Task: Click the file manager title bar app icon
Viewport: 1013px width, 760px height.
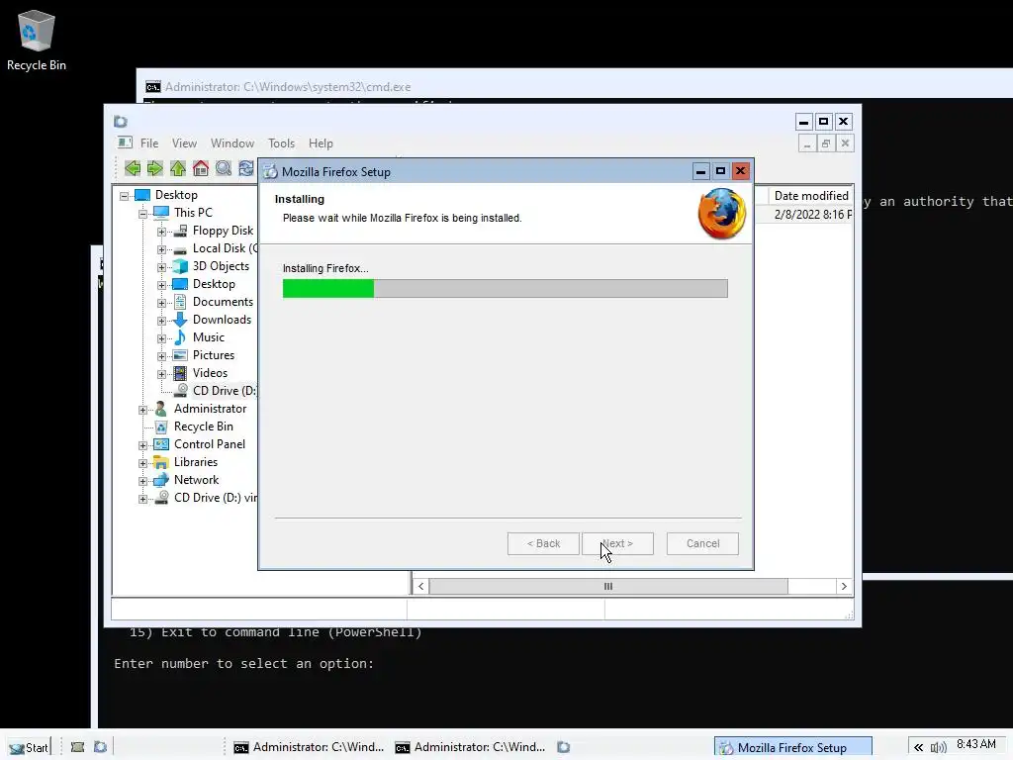Action: pos(121,122)
